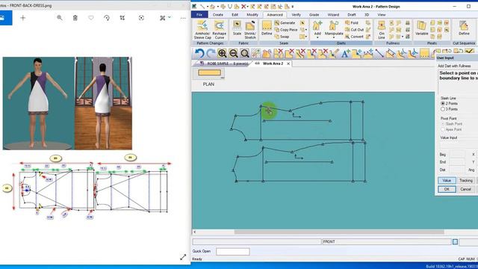The image size is (478, 269).
Task: Open the View ribbon tab
Action: tap(382, 15)
